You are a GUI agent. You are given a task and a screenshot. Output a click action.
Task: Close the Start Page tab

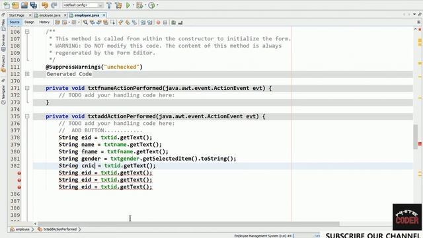tap(30, 15)
